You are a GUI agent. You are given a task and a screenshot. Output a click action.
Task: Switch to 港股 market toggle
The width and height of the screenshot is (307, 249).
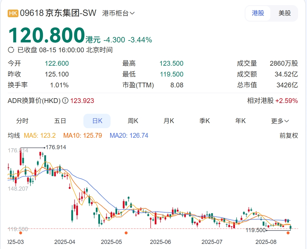[258, 13]
